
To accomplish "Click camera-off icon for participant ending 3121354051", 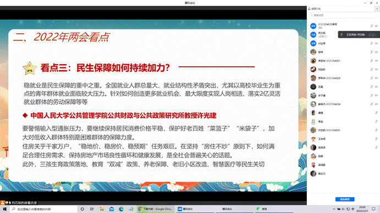I will (376, 61).
